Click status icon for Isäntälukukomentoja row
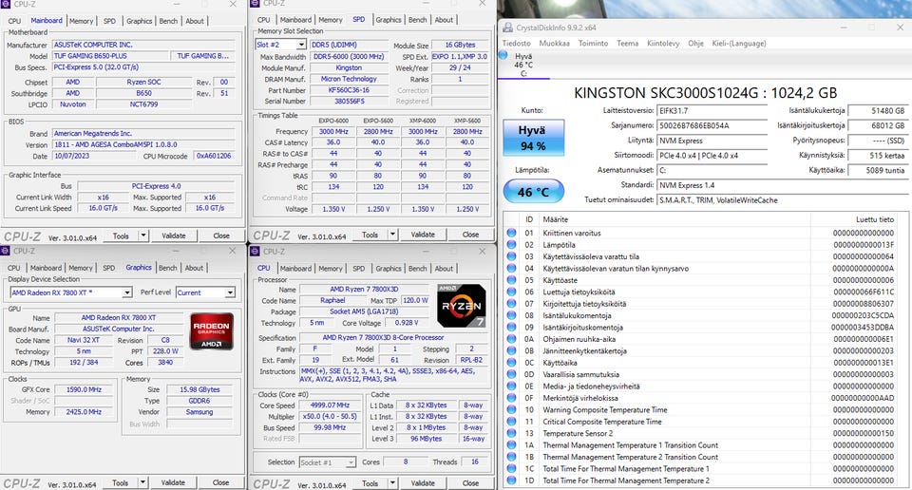This screenshot has height=490, width=912. 511,315
